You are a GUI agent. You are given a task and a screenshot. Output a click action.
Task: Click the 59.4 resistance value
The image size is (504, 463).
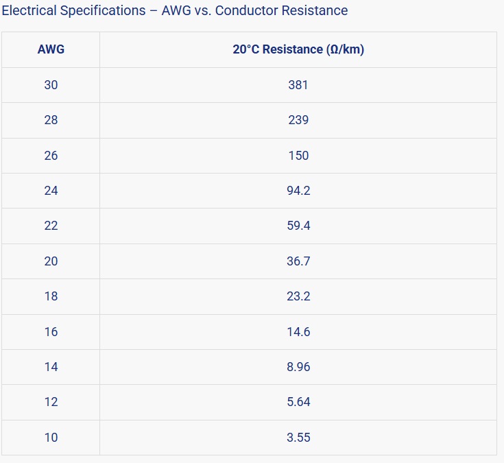(298, 226)
